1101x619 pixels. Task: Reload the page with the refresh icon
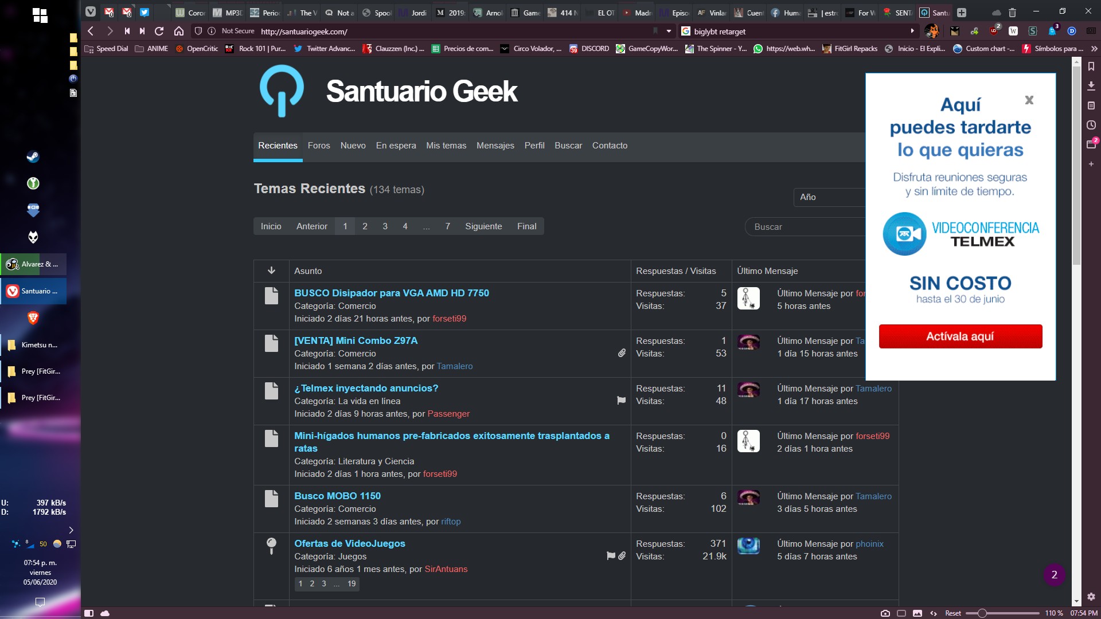159,31
